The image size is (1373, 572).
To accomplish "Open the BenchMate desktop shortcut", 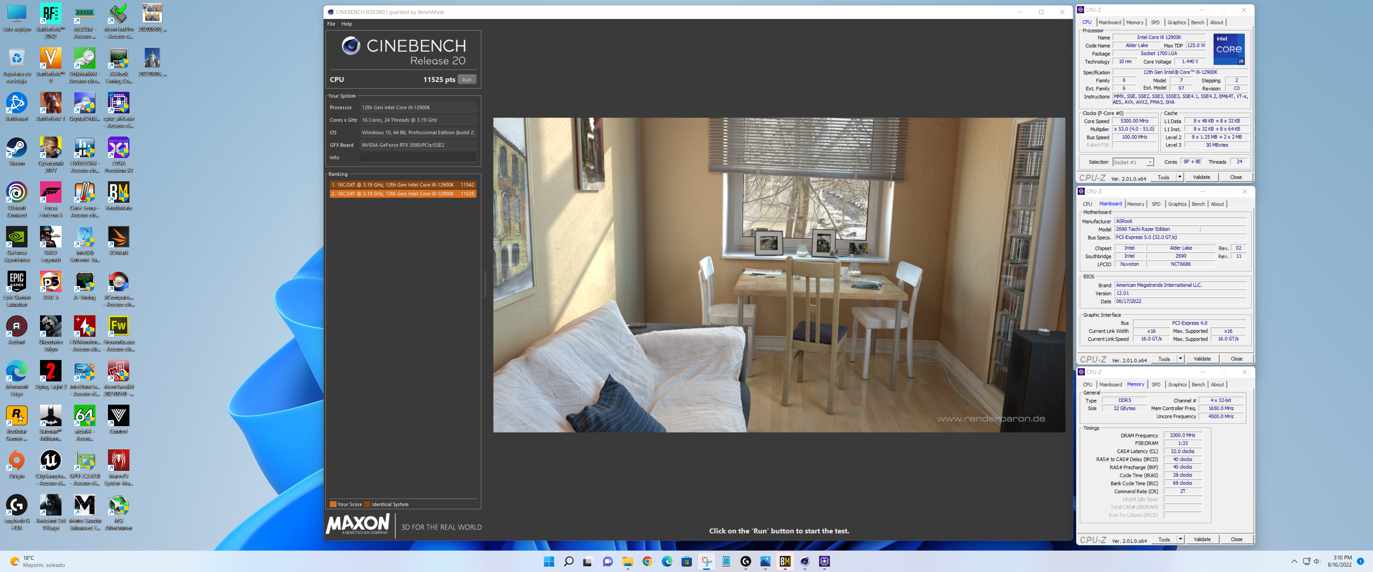I will tap(118, 196).
